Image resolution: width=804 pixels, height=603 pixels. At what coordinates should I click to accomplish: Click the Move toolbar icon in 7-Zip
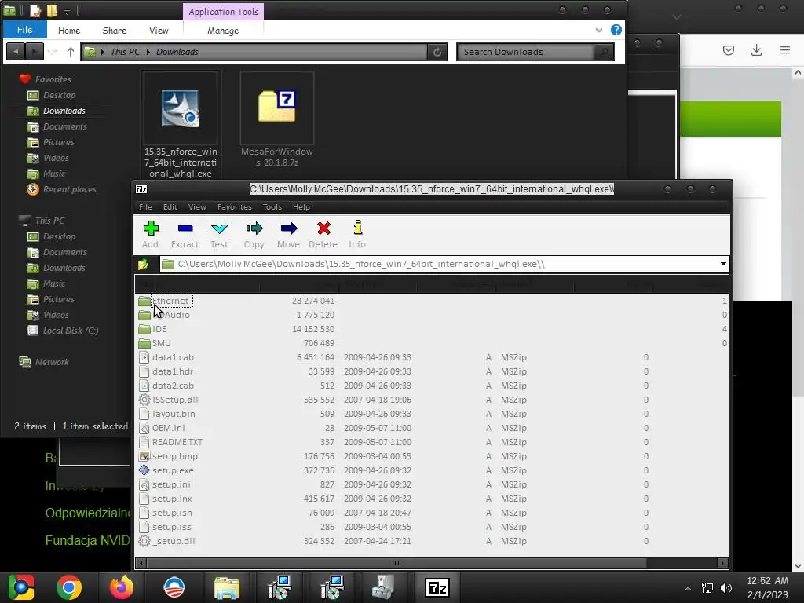[288, 234]
